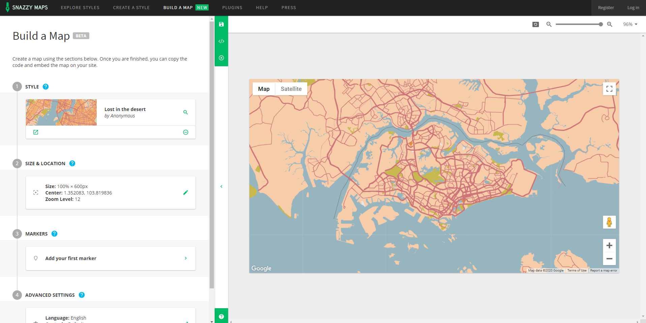Go to the Plugins menu item
The height and width of the screenshot is (323, 646).
click(232, 7)
